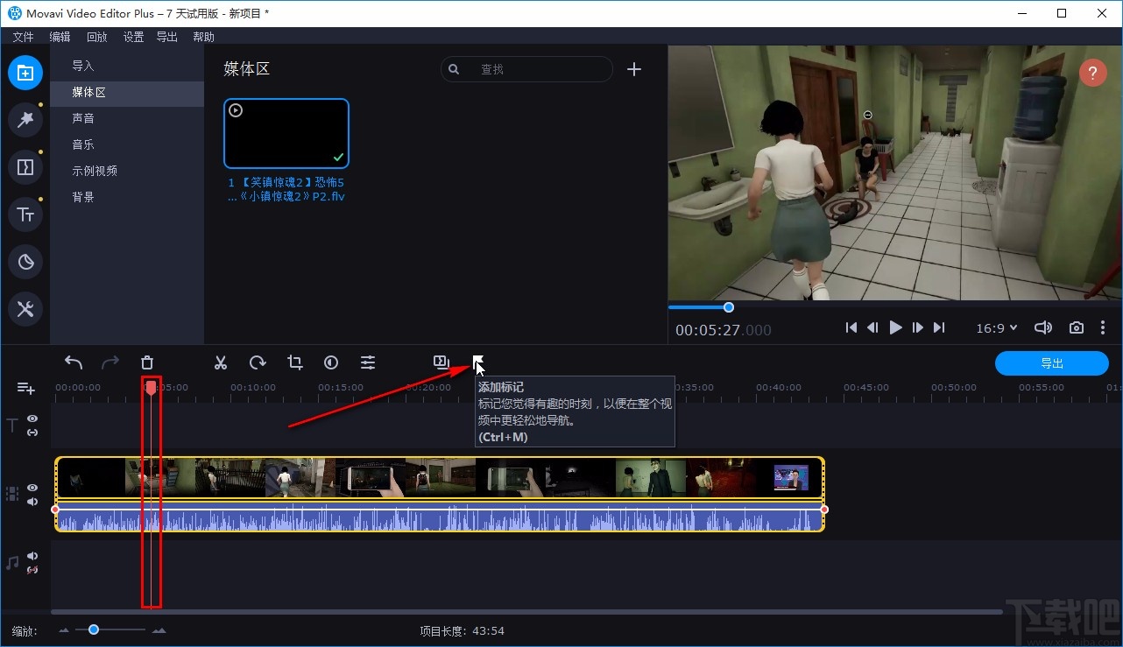
Task: Add a marker with flag icon
Action: click(x=478, y=362)
